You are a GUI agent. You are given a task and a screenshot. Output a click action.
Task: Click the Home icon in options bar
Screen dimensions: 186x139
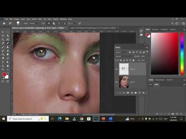4,24
